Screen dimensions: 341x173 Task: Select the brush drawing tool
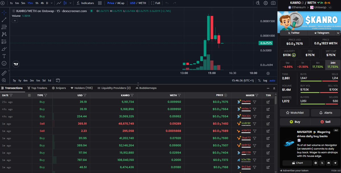click(x=4, y=49)
